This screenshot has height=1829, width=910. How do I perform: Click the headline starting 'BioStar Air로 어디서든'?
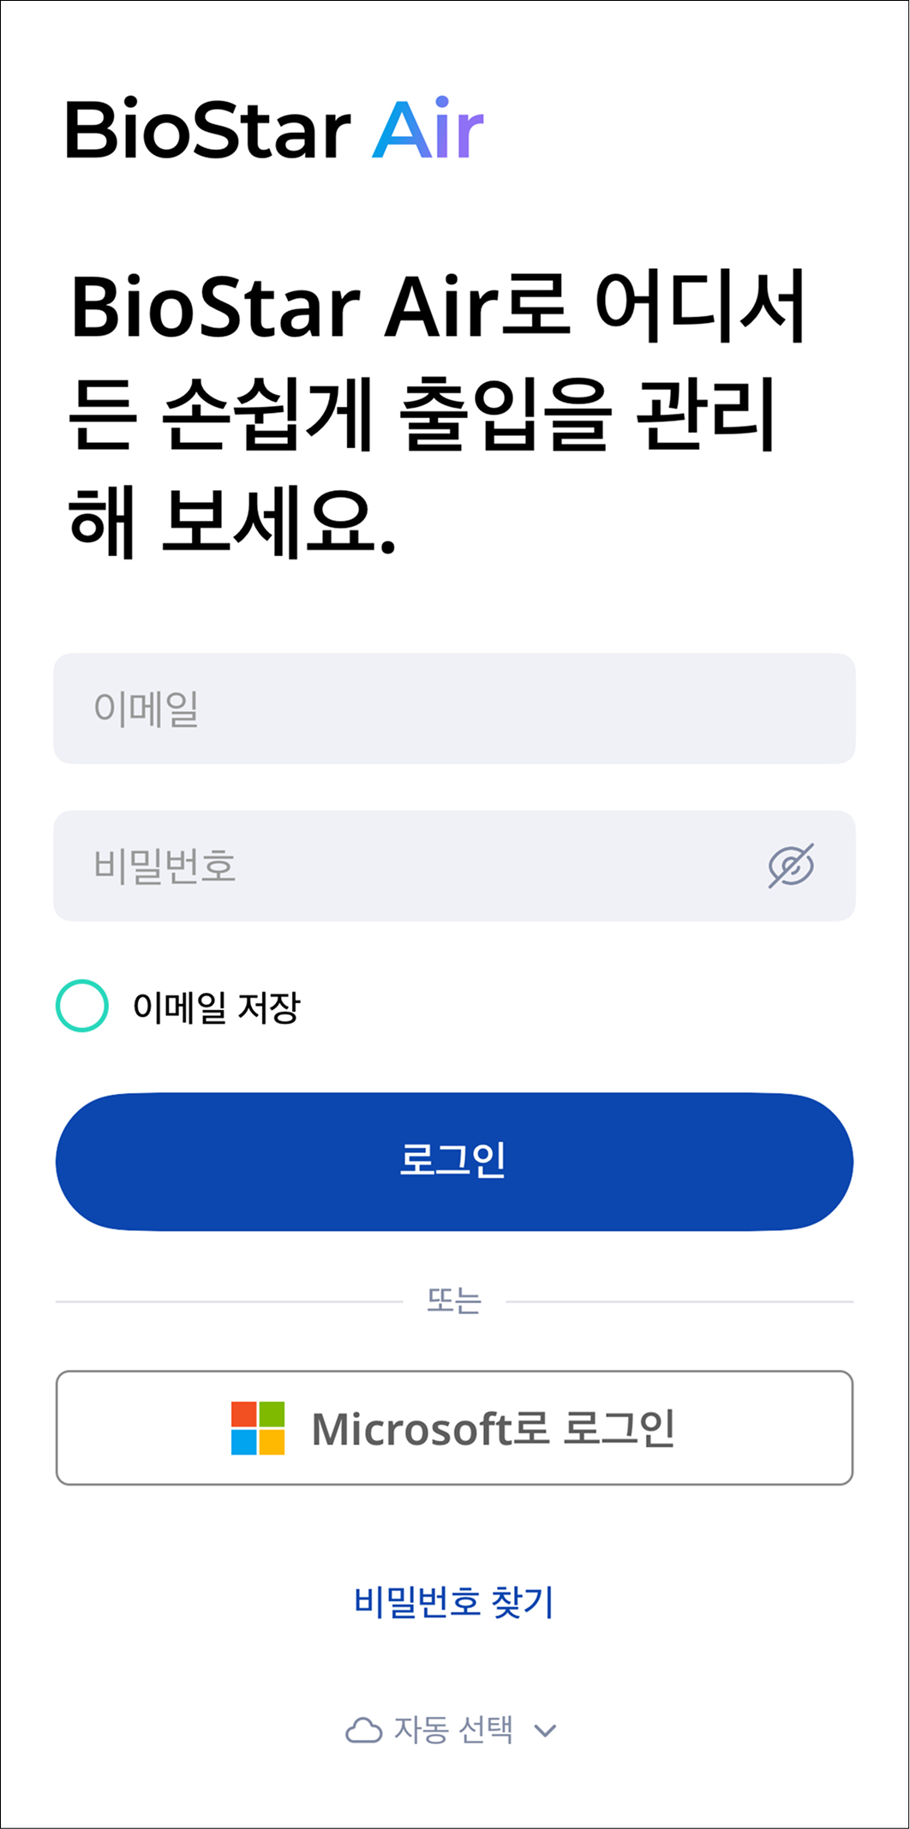coord(437,307)
